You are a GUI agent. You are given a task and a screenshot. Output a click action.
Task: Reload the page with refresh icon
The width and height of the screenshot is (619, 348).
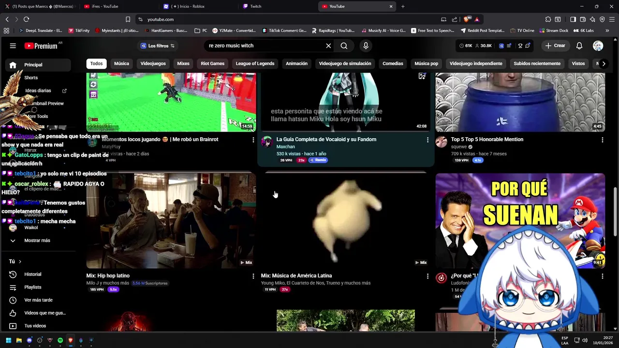coord(26,19)
